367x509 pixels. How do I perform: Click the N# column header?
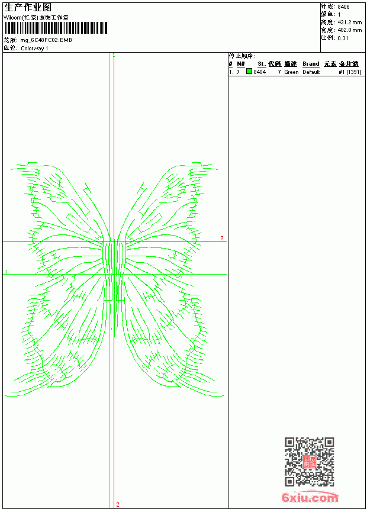241,64
